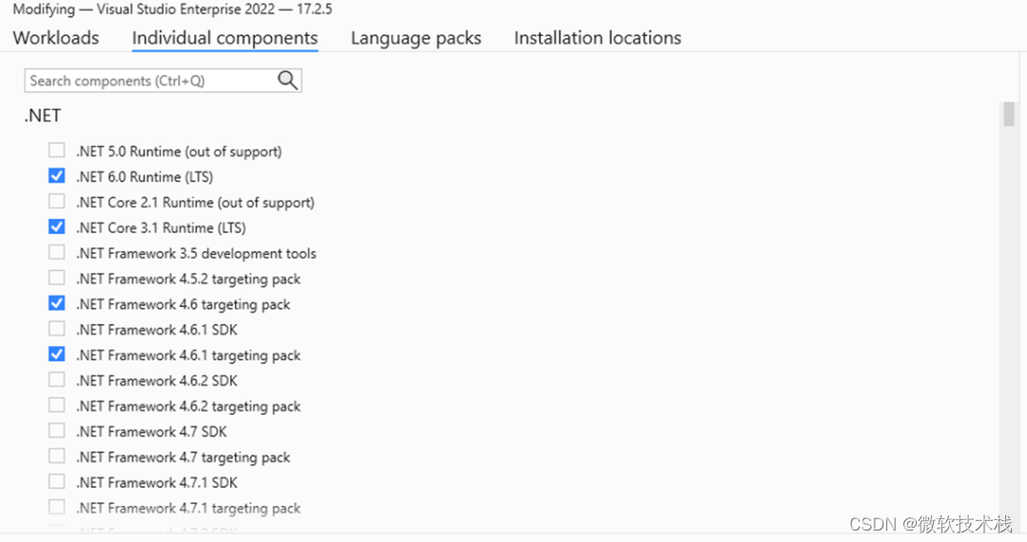Screen dimensions: 1027x542
Task: Check .NET Framework 4.6.1 SDK box
Action: (x=57, y=329)
